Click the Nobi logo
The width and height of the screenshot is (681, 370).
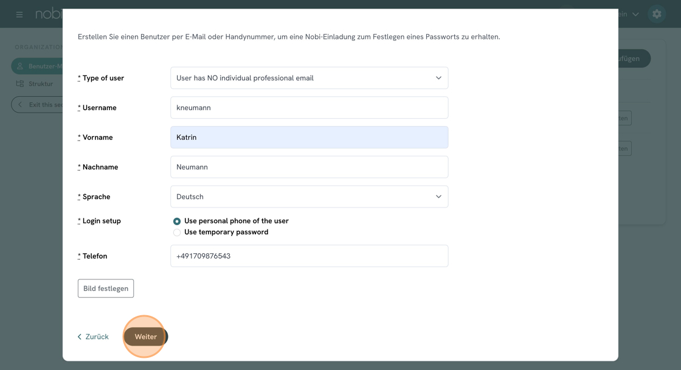49,14
